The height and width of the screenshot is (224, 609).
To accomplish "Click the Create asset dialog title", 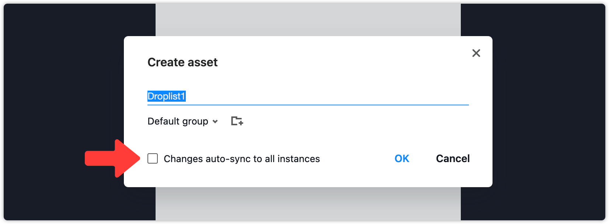I will (x=182, y=62).
